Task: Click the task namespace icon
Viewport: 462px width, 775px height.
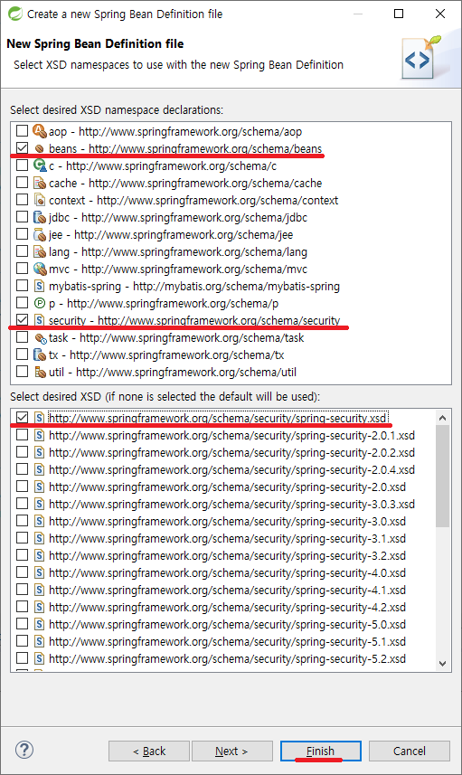Action: [41, 338]
